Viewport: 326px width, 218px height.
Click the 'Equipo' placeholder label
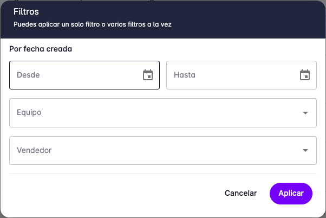coord(29,113)
